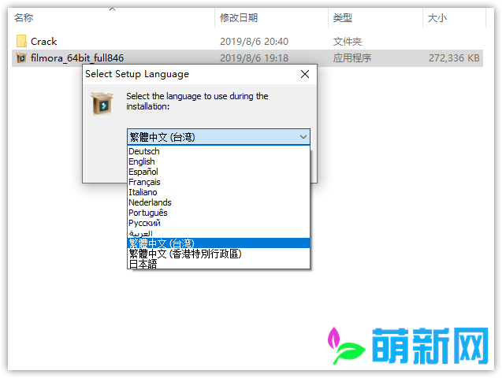Choose Français from the language list
Viewport: 502px width, 378px height.
point(218,182)
